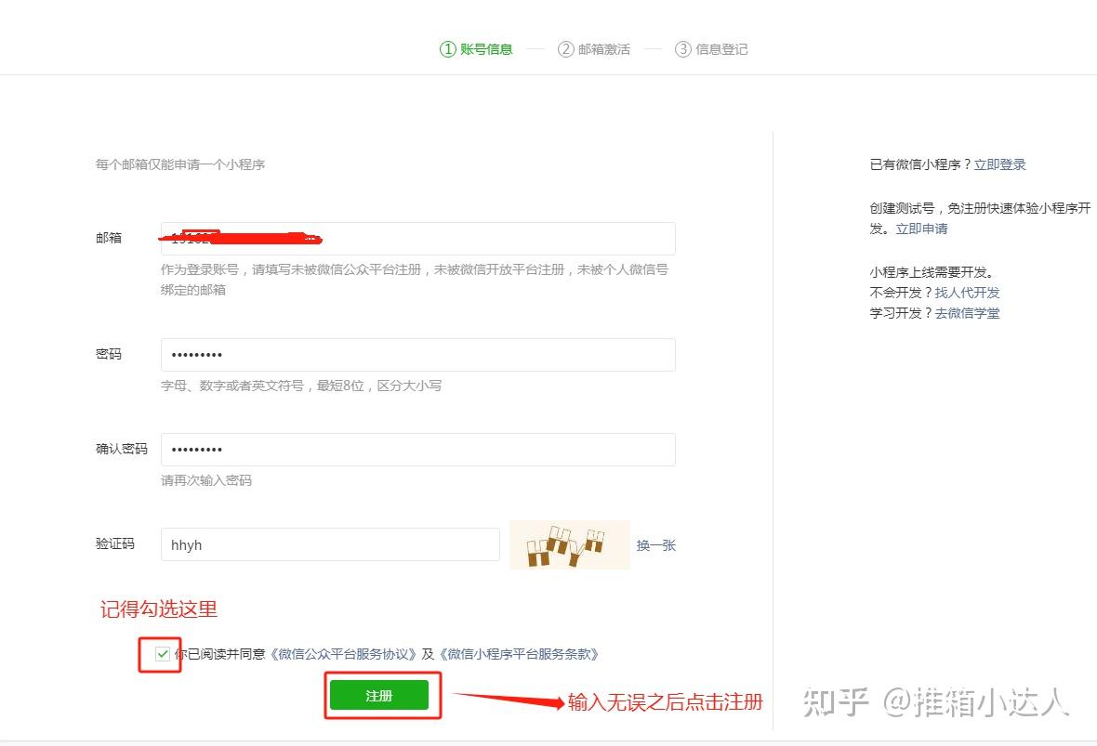
Task: Open the 去微信学堂 link
Action: [967, 313]
